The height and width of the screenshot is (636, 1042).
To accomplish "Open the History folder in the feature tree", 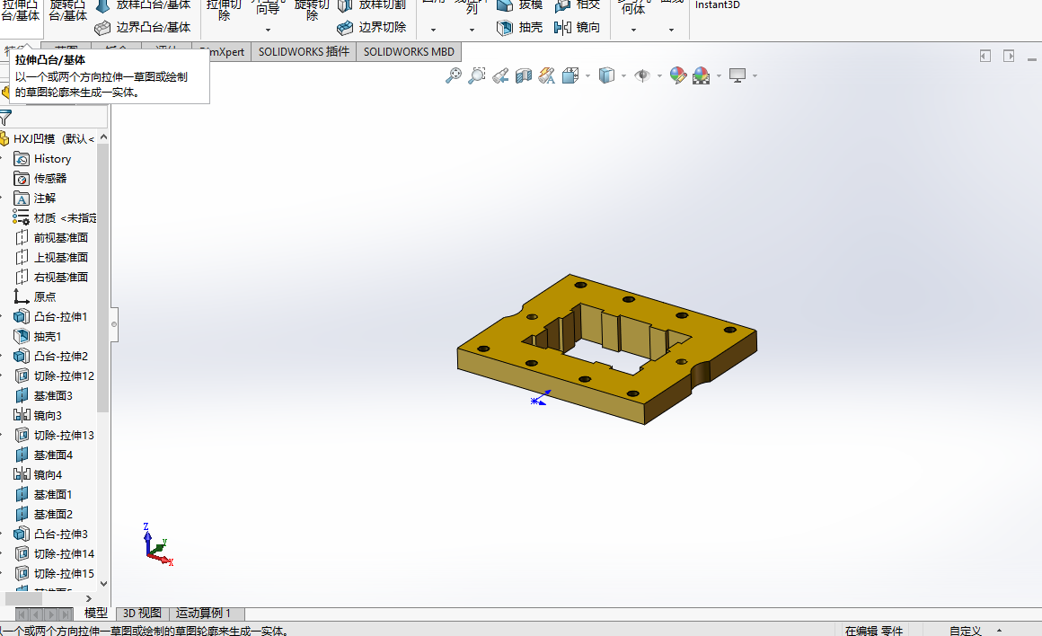I will [x=42, y=159].
